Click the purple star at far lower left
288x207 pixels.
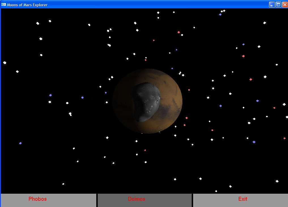coord(20,143)
